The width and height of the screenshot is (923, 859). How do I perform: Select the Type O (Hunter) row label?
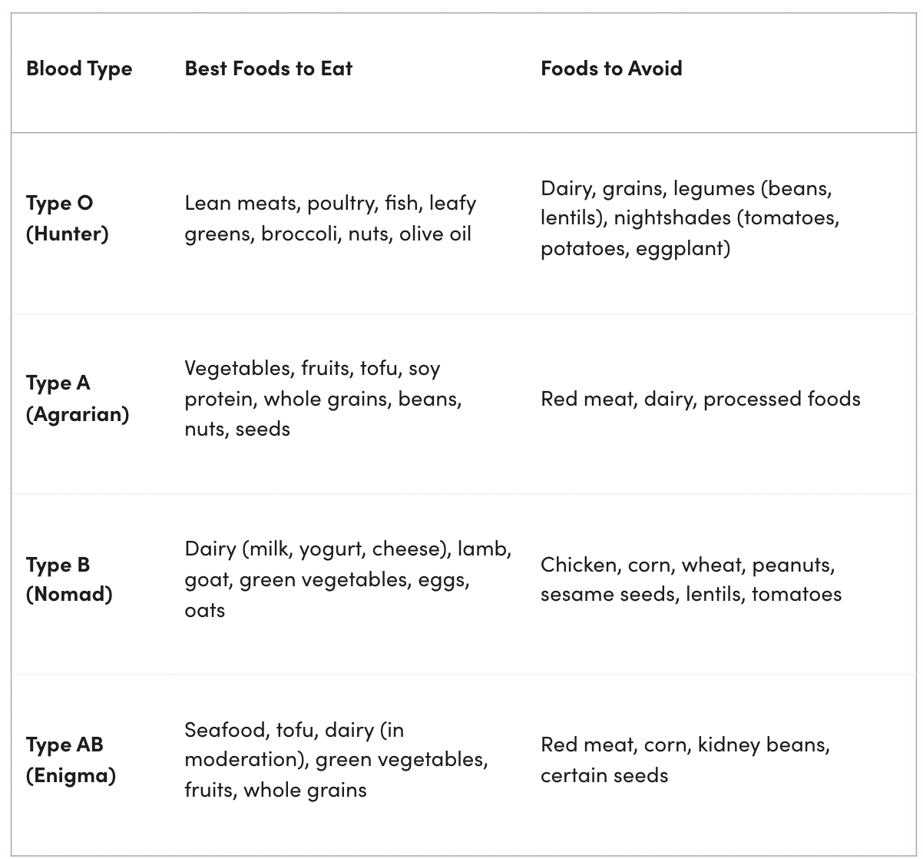pos(68,218)
